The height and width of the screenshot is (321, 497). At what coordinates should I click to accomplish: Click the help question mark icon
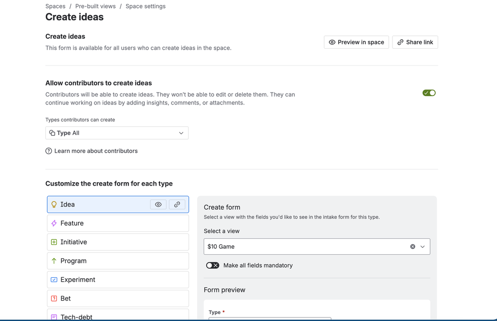48,151
